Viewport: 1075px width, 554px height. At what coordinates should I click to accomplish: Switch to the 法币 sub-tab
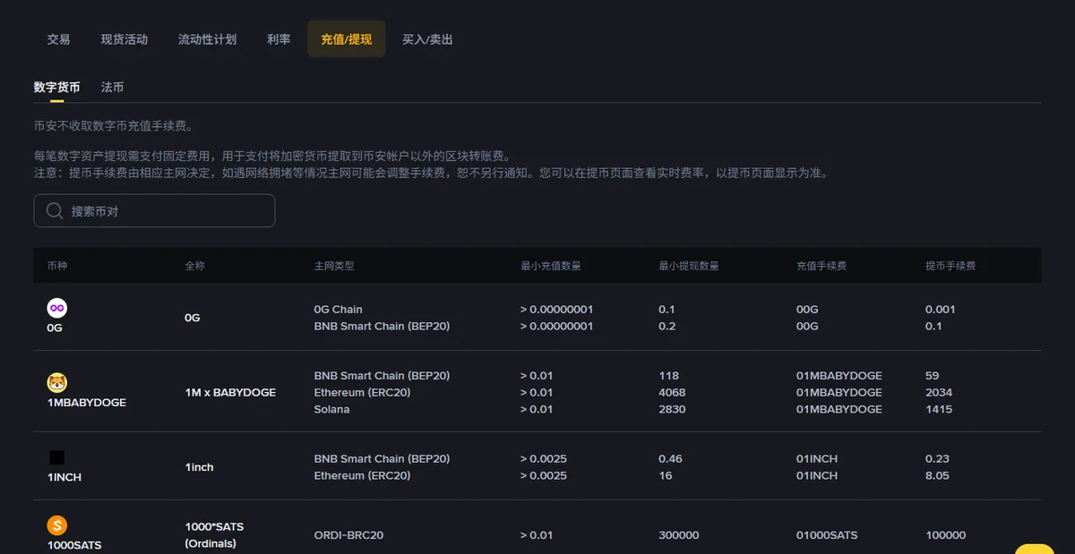click(x=113, y=88)
